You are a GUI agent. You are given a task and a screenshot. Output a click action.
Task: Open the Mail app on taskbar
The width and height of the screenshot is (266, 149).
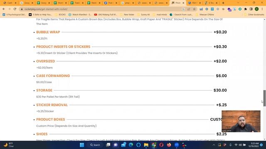click(x=123, y=145)
